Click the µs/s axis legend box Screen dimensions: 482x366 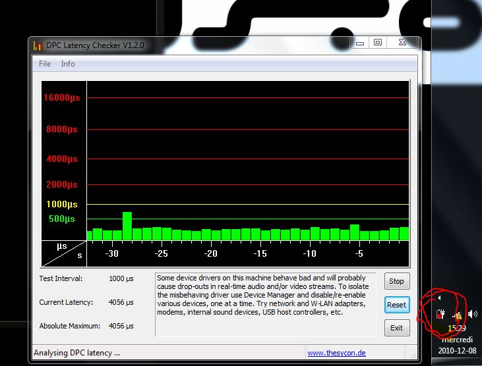64,251
